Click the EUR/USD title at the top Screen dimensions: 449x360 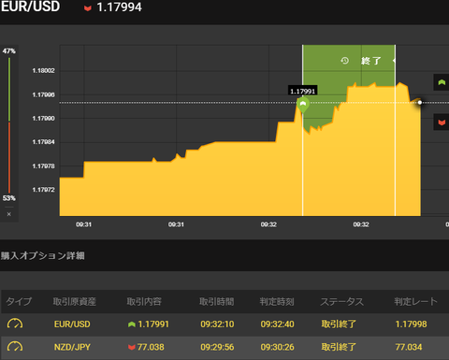30,7
